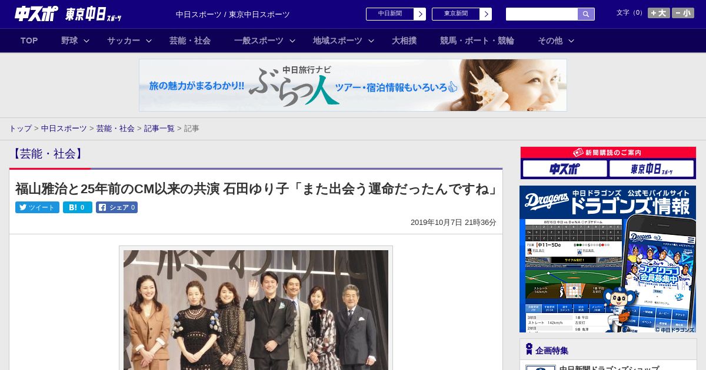This screenshot has width=706, height=370.
Task: Go to 中日スポーツ breadcrumb link
Action: (64, 128)
